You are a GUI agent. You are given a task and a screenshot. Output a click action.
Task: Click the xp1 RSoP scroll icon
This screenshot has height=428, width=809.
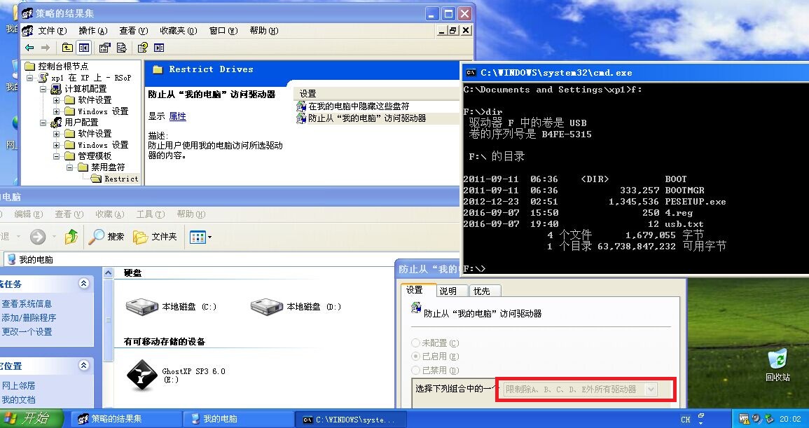[x=43, y=78]
